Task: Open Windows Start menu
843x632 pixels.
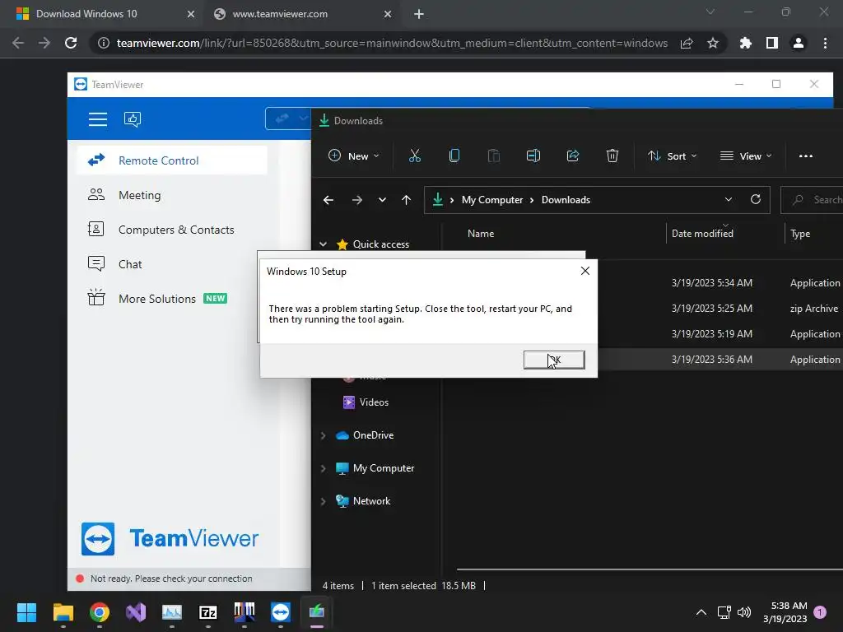Action: (26, 611)
